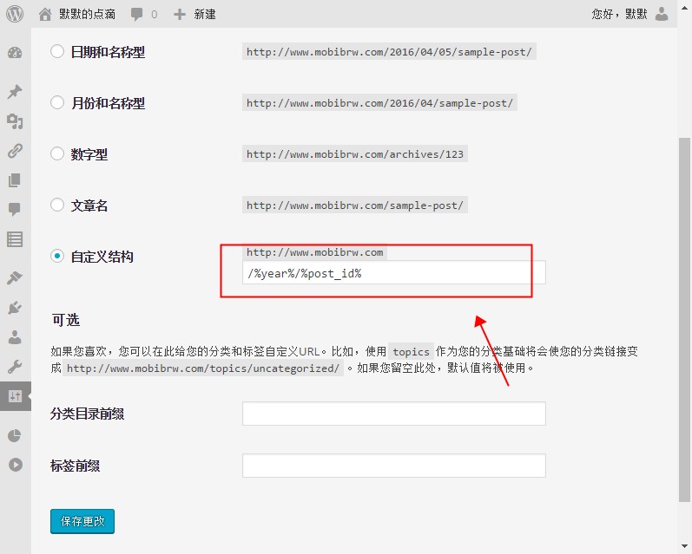Viewport: 692px width, 554px height.
Task: Open the Users sidebar icon
Action: pos(15,337)
